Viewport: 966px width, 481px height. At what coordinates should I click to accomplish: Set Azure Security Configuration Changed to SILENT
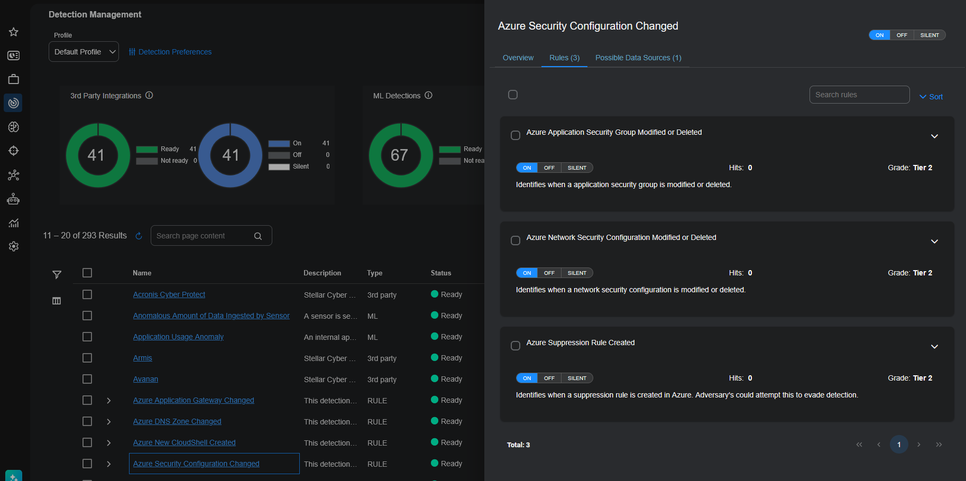click(x=929, y=35)
